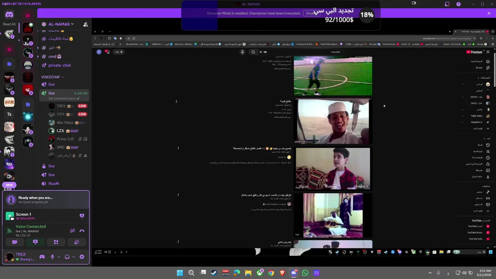Open Steam from taskbar

[x=214, y=273]
